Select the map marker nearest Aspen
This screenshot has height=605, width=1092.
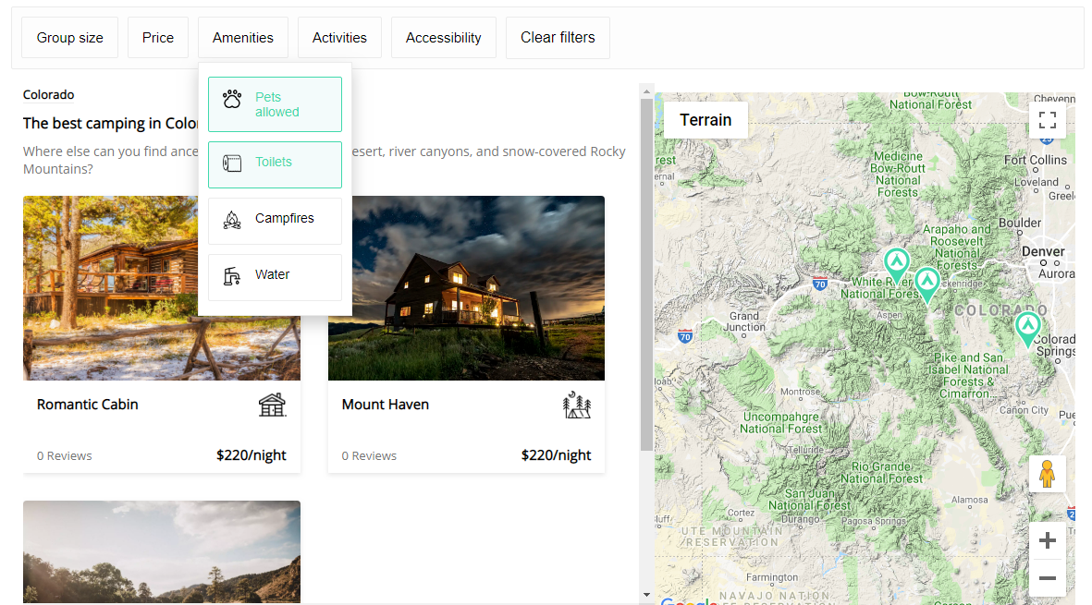(926, 285)
